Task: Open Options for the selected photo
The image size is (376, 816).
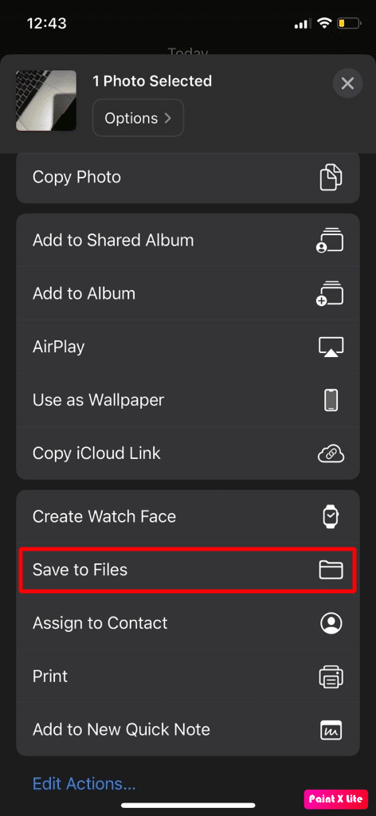Action: click(x=138, y=118)
